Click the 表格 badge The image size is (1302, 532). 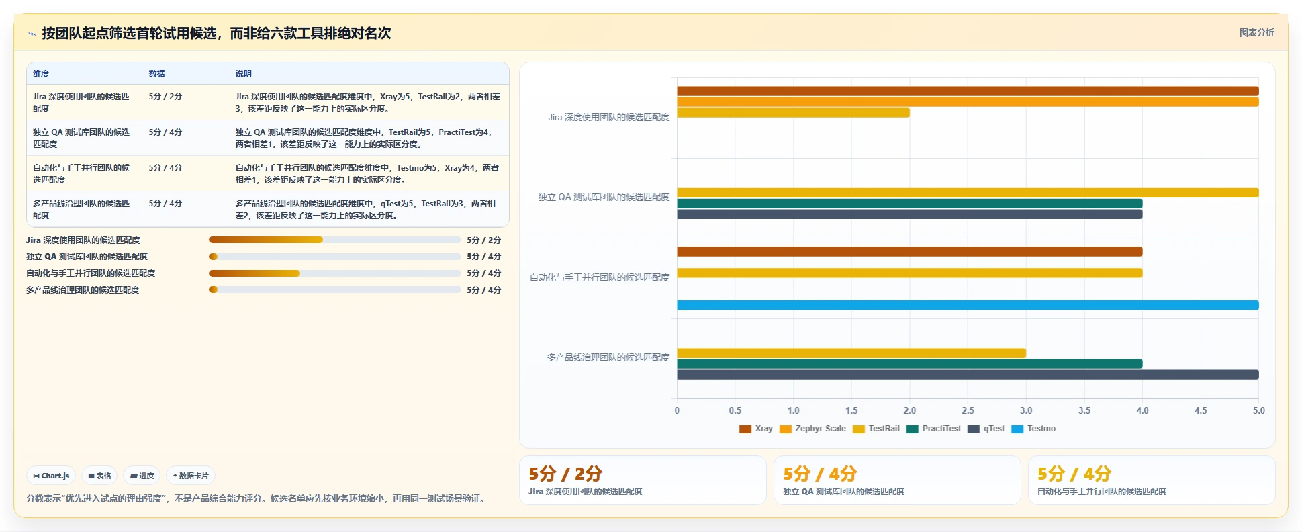tap(99, 476)
